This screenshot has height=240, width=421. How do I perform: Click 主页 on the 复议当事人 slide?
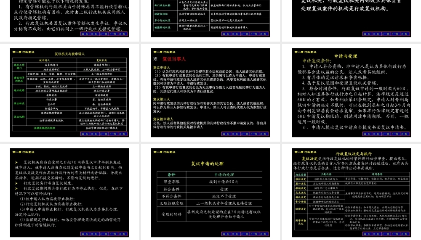click(x=235, y=134)
